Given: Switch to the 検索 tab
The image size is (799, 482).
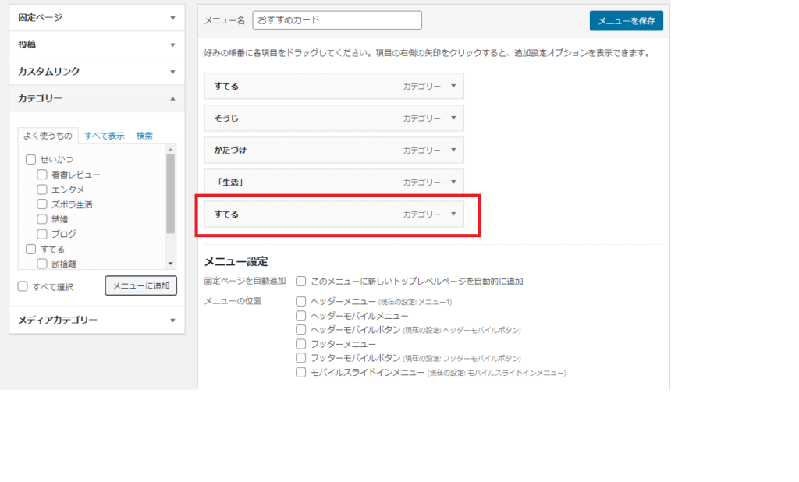Looking at the screenshot, I should coord(144,134).
